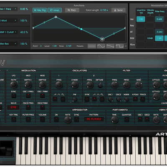Select the filled middle point on envelope curve
This screenshot has width=167, height=167.
81,29
